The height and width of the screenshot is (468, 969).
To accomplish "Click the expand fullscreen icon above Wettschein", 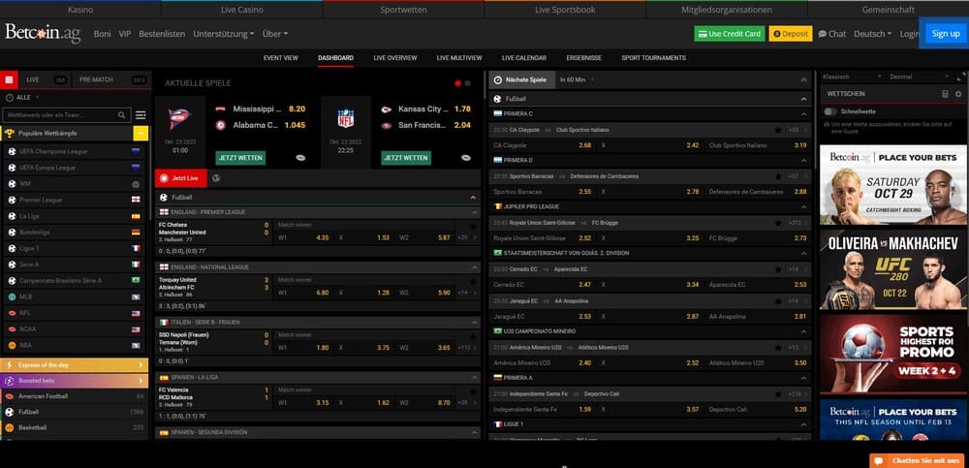I will [961, 77].
